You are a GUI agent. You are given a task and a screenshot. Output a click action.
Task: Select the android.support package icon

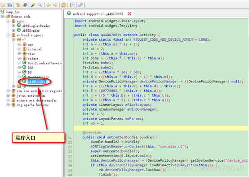13,35
